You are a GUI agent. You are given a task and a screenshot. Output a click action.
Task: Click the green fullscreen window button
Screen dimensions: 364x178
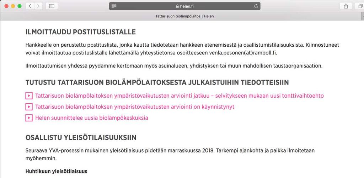coord(20,6)
